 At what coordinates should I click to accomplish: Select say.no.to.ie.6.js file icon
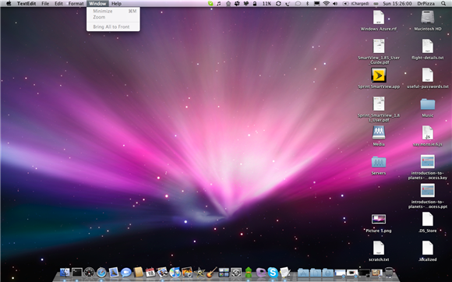click(x=428, y=132)
